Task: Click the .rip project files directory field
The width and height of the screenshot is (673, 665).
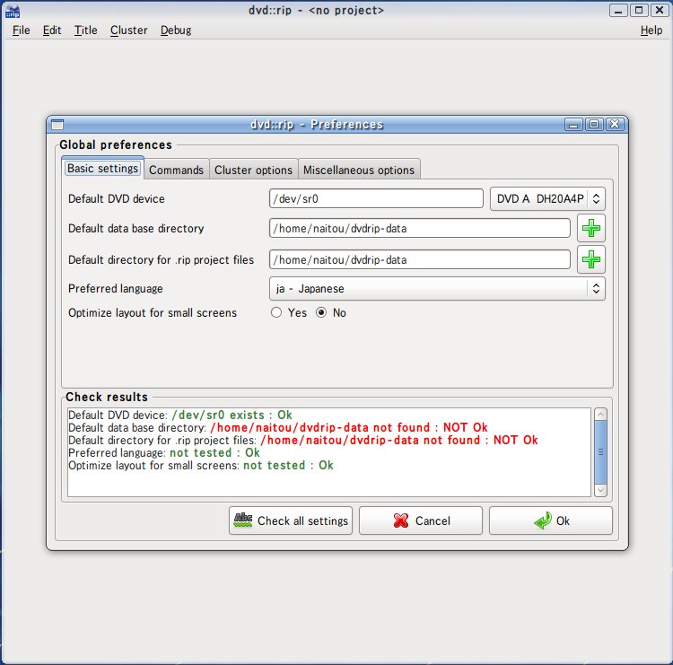Action: (420, 259)
